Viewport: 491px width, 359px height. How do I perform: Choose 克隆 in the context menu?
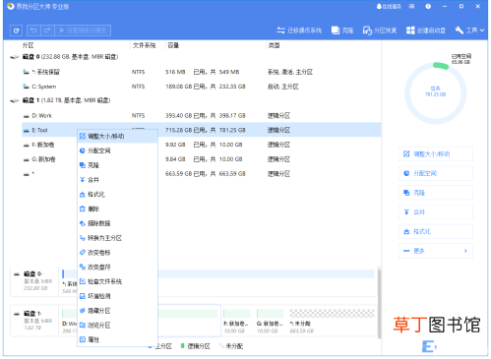coord(117,165)
